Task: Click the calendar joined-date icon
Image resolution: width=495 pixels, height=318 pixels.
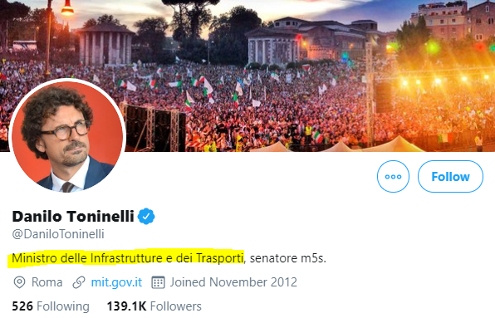Action: point(158,282)
